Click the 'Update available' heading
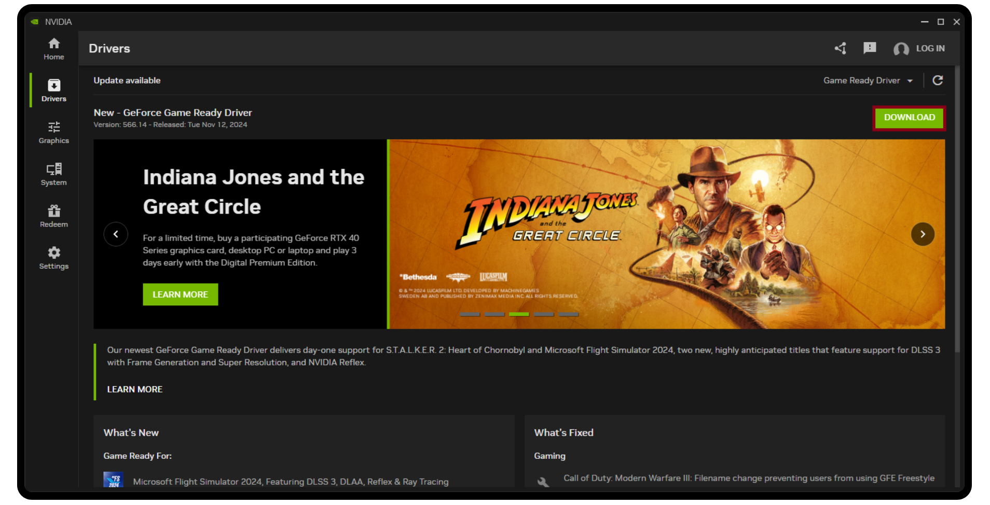This screenshot has height=505, width=990. coord(127,80)
